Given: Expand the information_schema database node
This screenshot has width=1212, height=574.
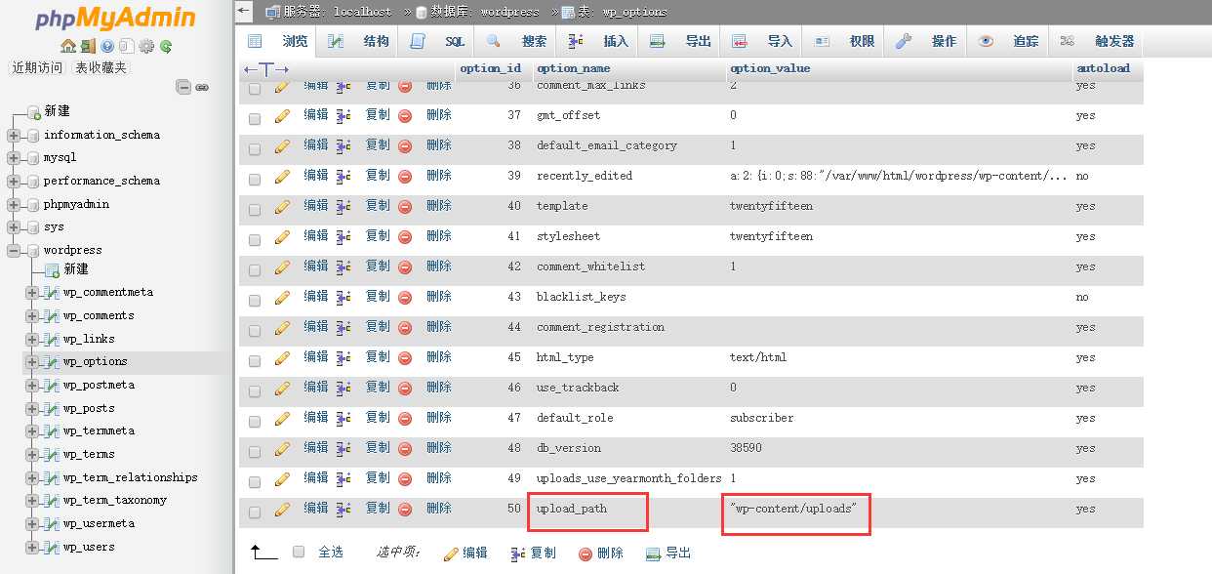Looking at the screenshot, I should click(x=13, y=136).
